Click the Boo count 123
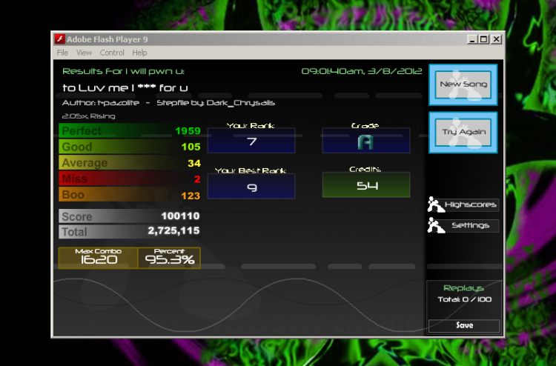Screen dimensions: 556x366 (x=191, y=195)
